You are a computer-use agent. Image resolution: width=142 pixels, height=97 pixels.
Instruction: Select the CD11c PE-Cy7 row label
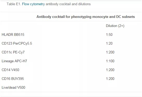(x=13, y=52)
